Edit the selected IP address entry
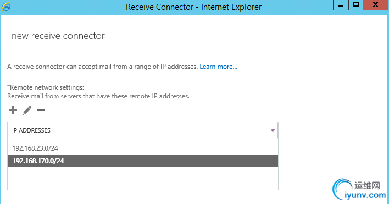Screen dimensions: 389x204 point(27,111)
